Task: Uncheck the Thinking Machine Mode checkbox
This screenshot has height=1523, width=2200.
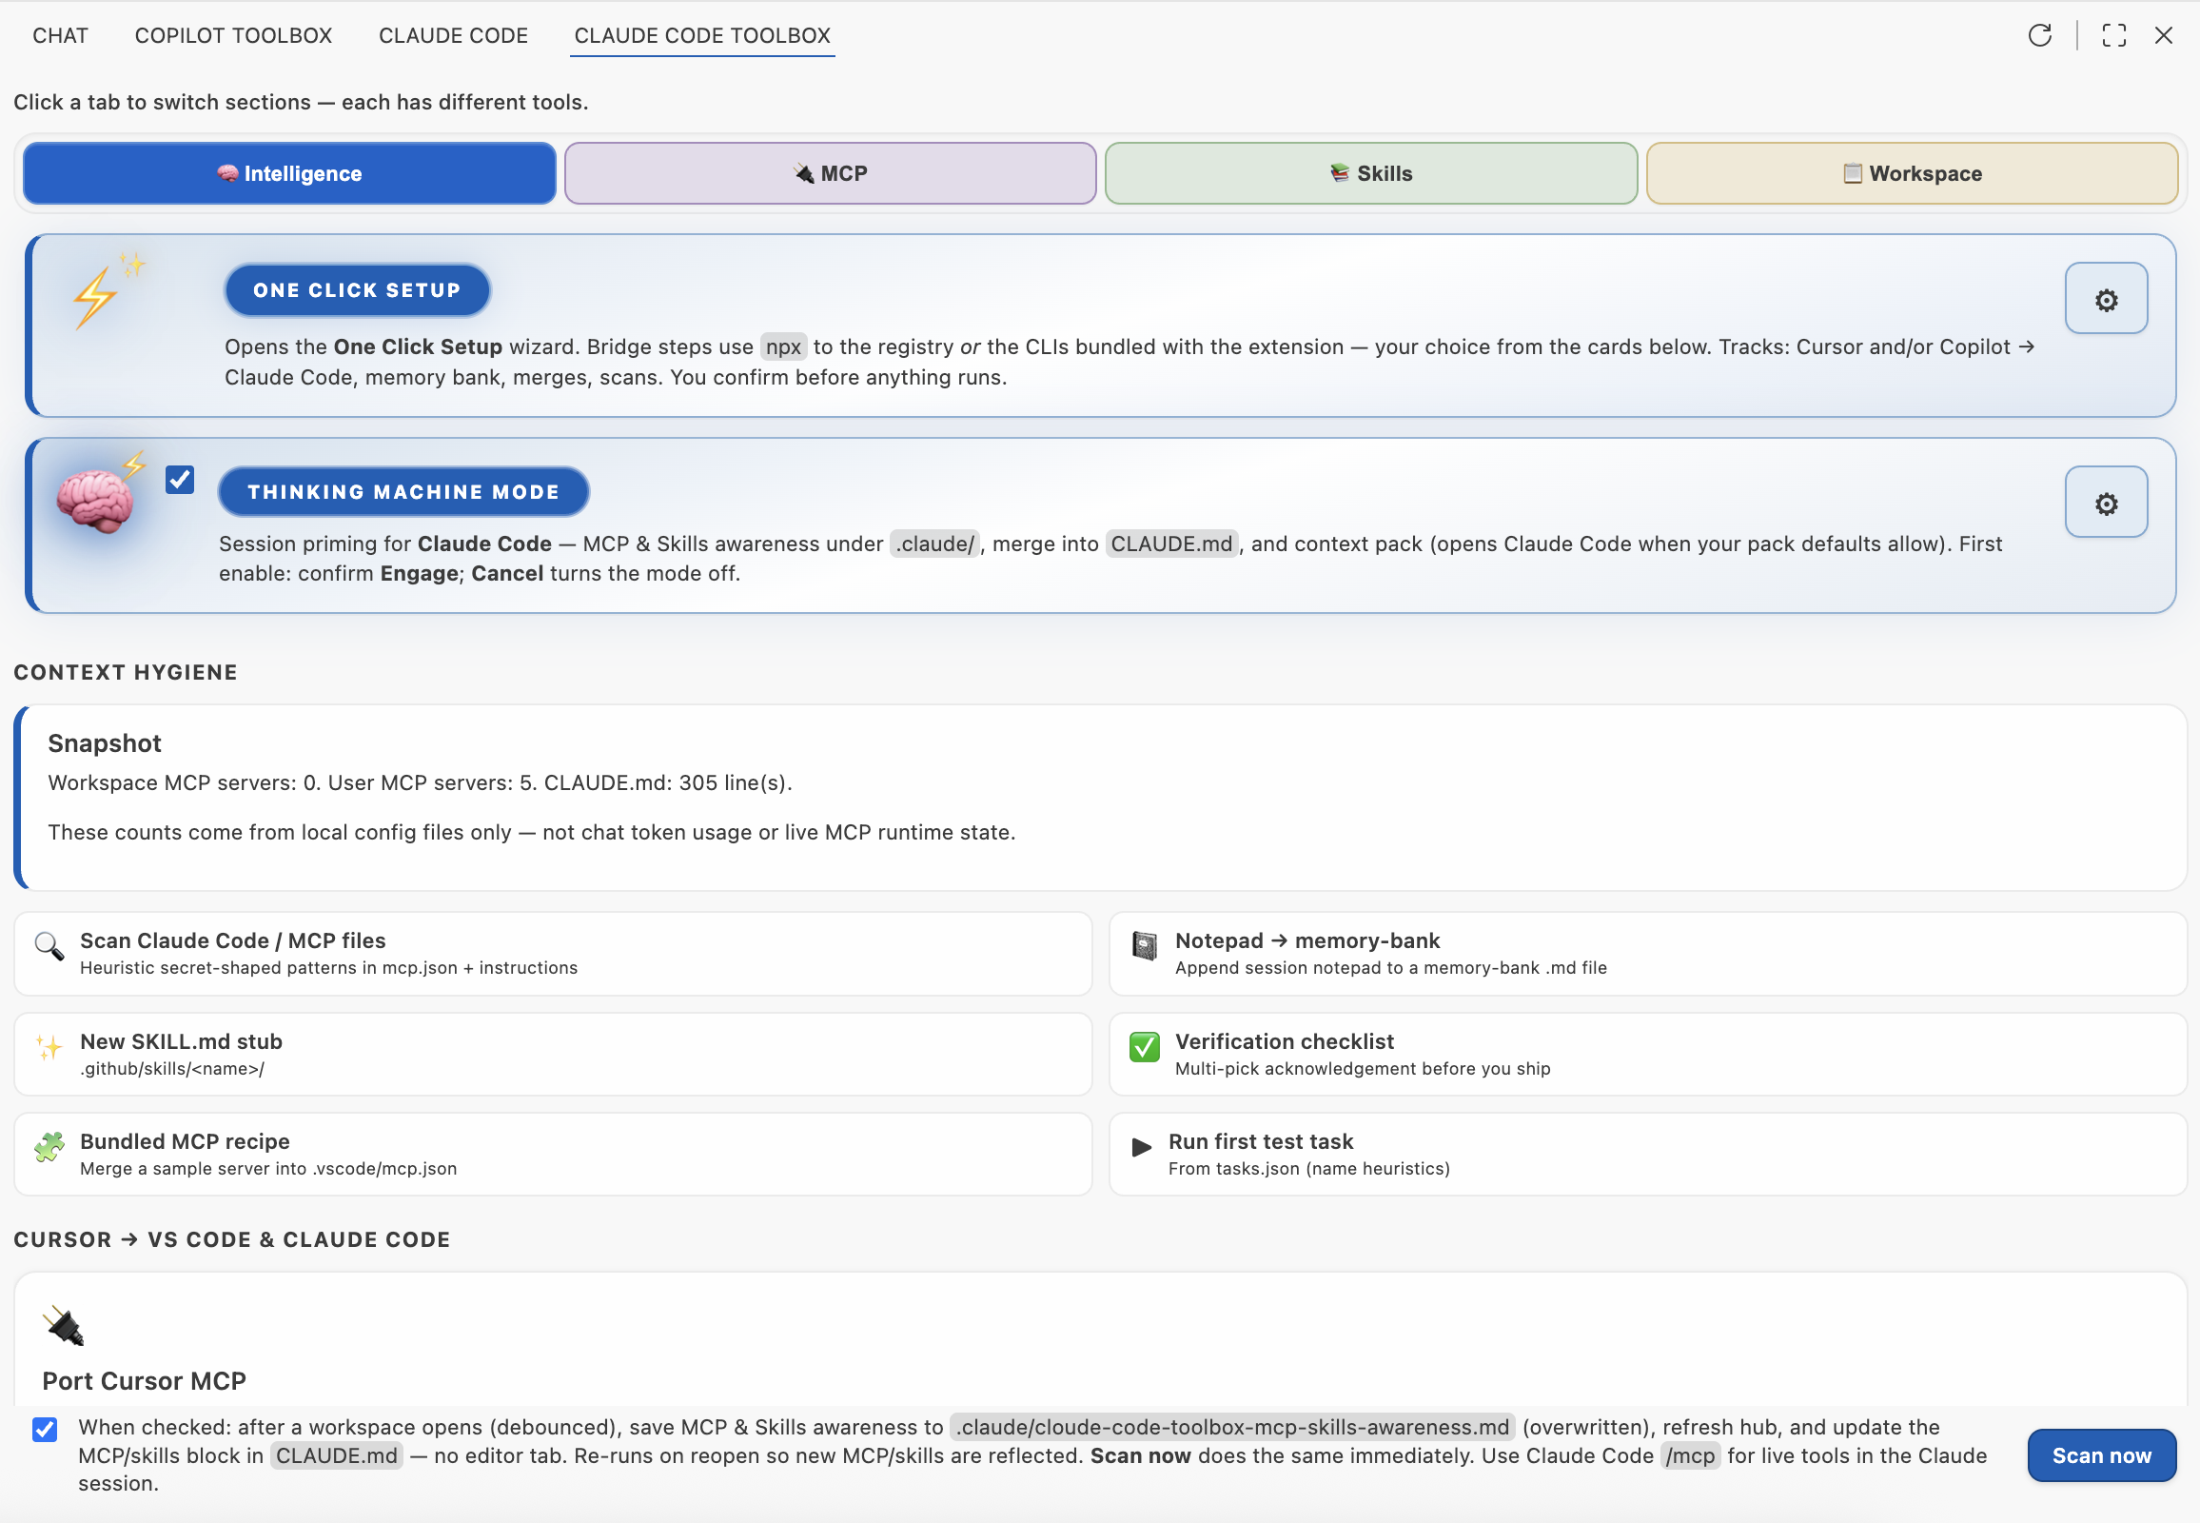Action: point(179,479)
